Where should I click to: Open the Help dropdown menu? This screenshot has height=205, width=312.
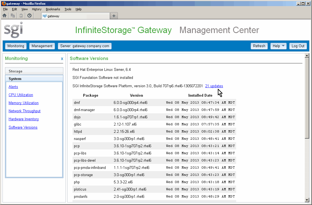[x=278, y=46]
